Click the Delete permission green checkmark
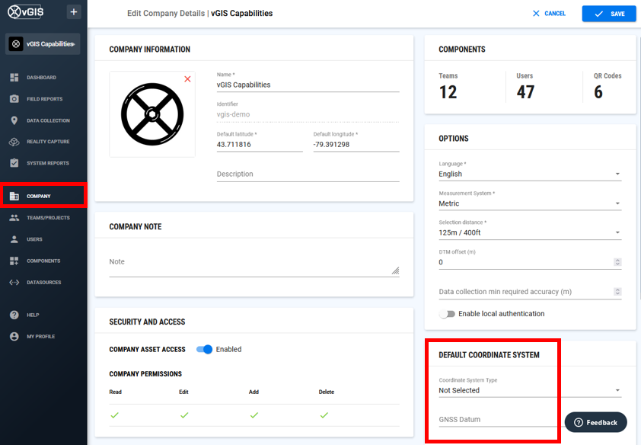 324,415
